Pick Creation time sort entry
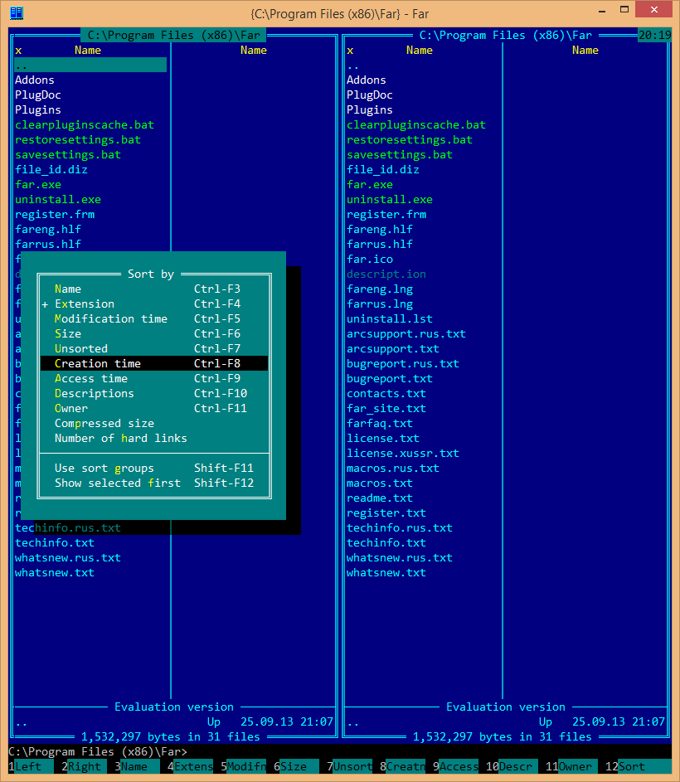The image size is (680, 782). (x=154, y=363)
